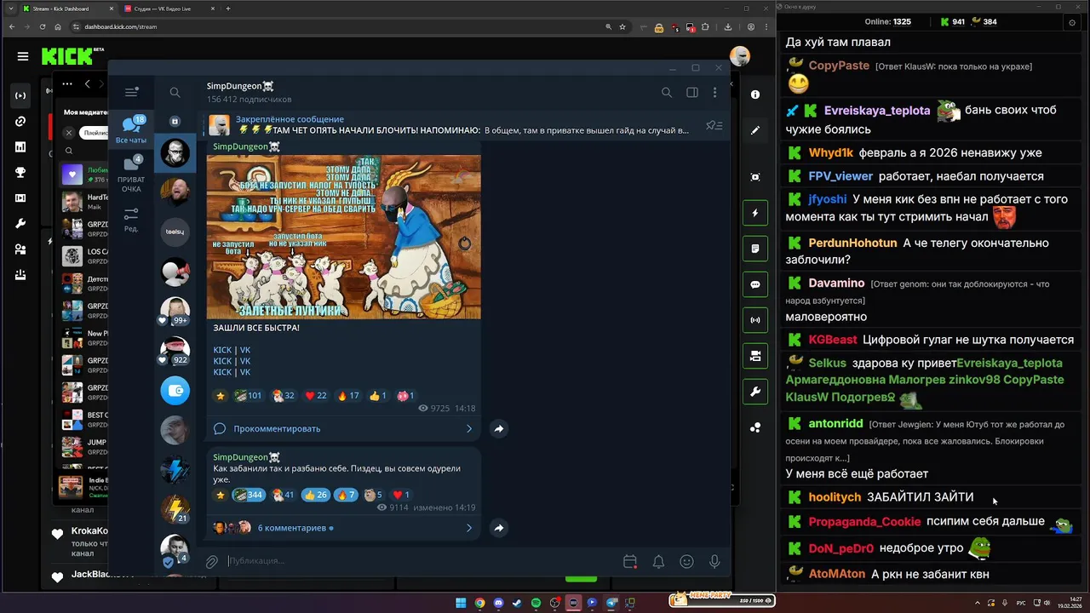1090x613 pixels.
Task: Open the pinned messages list icon
Action: (x=714, y=125)
